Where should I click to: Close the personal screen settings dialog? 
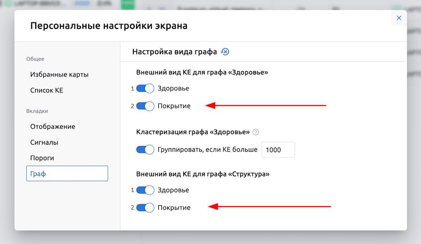(399, 18)
